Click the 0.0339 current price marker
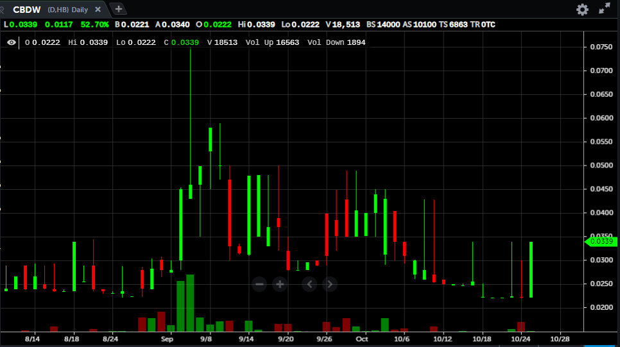The width and height of the screenshot is (620, 347). point(601,241)
